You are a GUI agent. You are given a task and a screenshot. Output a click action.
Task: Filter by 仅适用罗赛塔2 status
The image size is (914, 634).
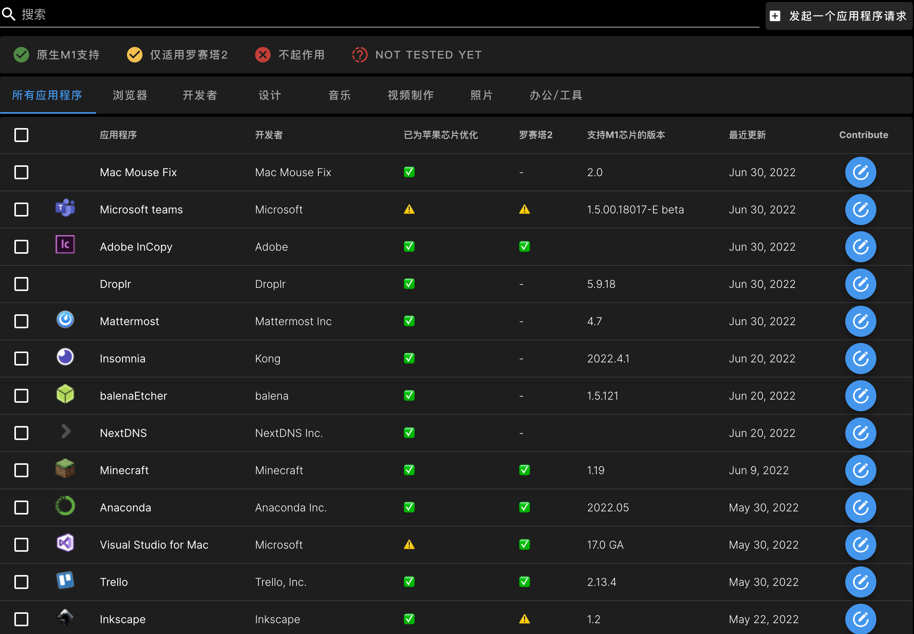(177, 55)
